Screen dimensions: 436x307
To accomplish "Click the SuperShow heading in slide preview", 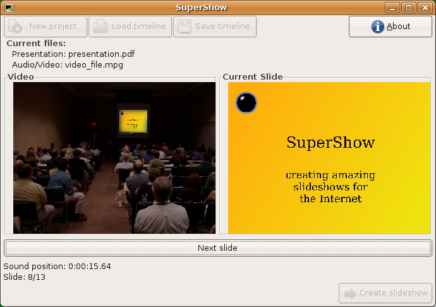I will [x=330, y=142].
